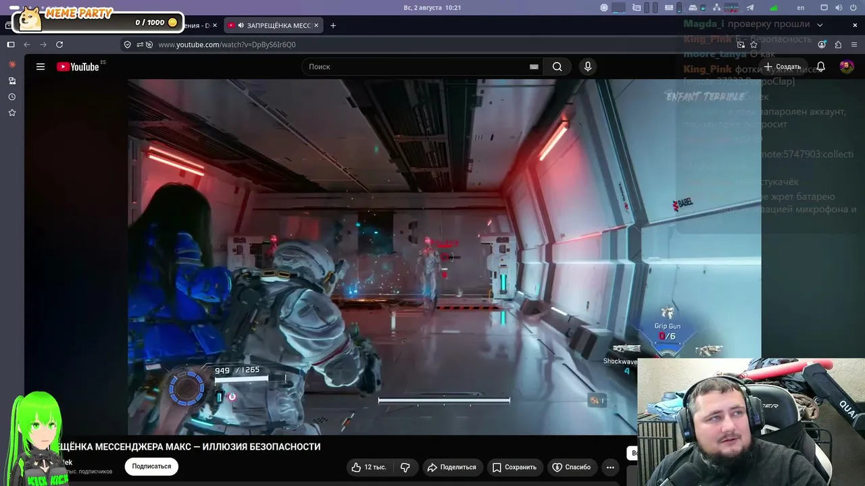Go back with the browser back arrow
Image resolution: width=865 pixels, height=486 pixels.
click(27, 45)
